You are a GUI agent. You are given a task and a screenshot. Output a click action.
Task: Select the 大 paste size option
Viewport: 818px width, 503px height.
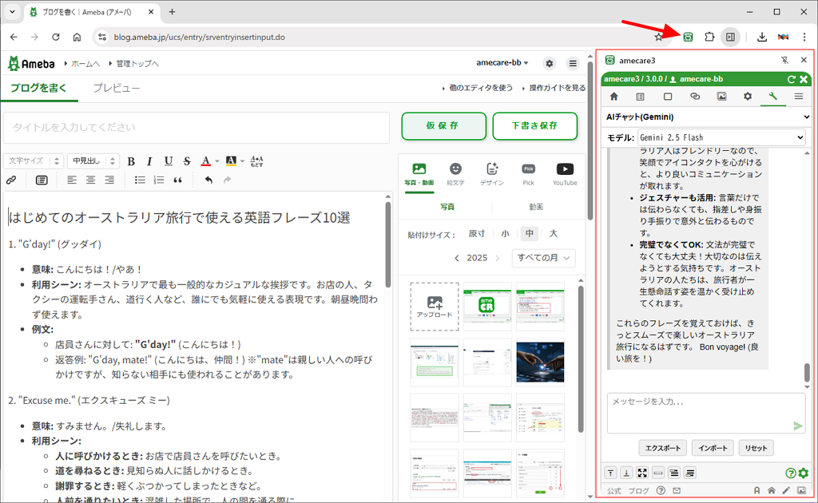click(553, 234)
